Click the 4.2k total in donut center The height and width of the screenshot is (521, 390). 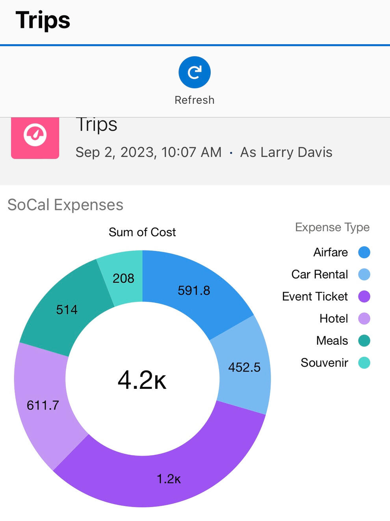tap(142, 380)
